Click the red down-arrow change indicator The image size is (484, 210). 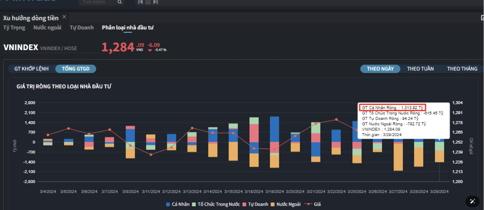[x=150, y=50]
